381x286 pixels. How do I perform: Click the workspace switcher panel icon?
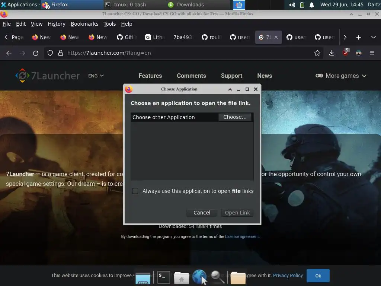point(239,4)
